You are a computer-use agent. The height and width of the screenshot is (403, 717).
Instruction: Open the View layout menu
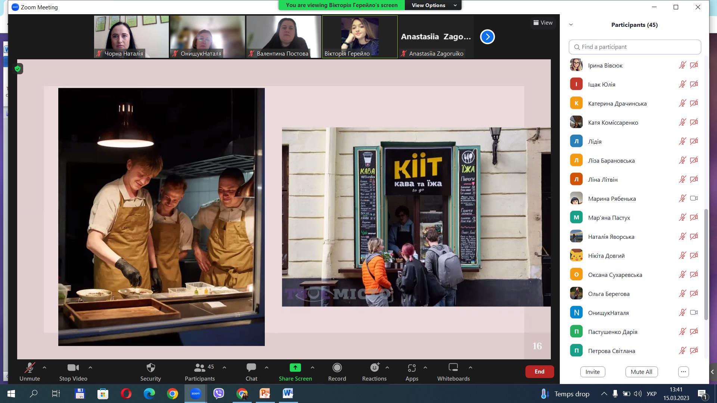(543, 23)
